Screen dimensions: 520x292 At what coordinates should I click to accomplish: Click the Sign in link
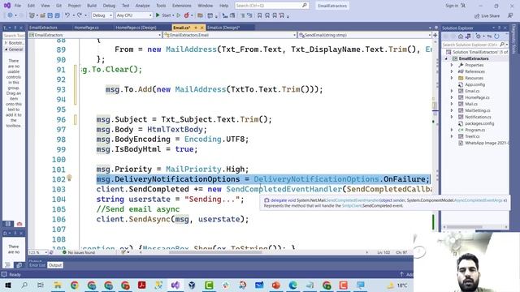coord(452,6)
